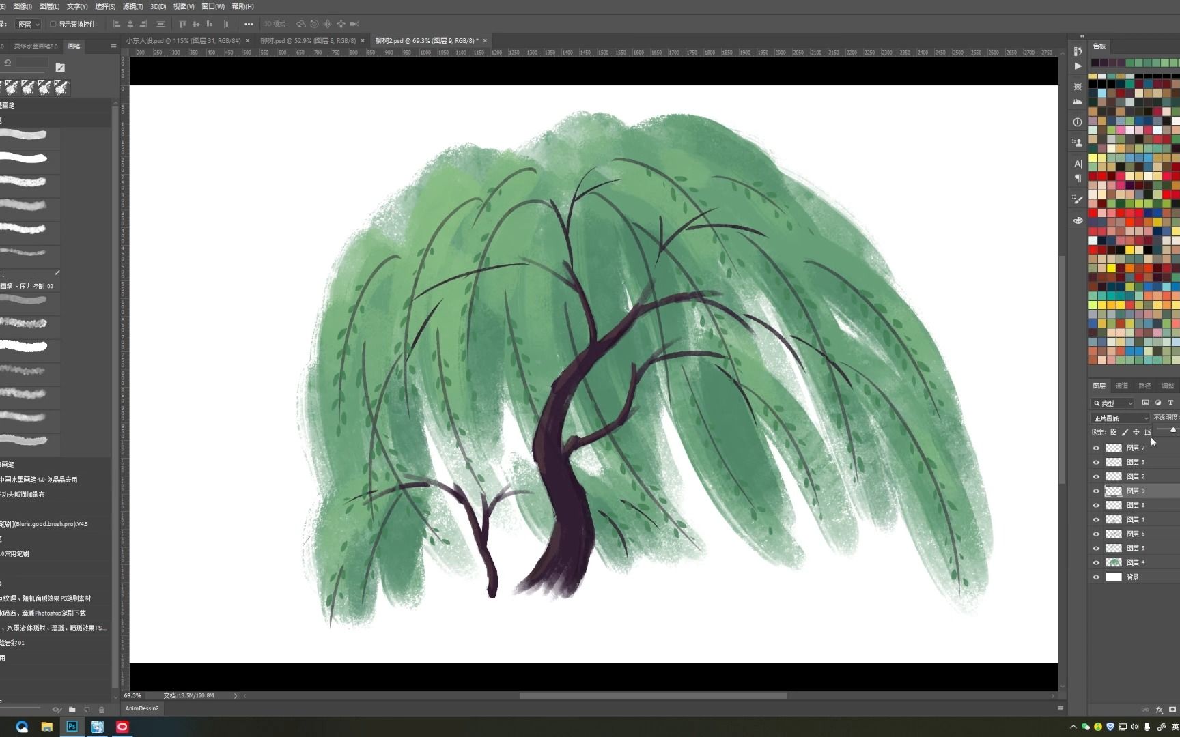1180x737 pixels.
Task: Switch to the 通道 channels tab
Action: pyautogui.click(x=1122, y=386)
